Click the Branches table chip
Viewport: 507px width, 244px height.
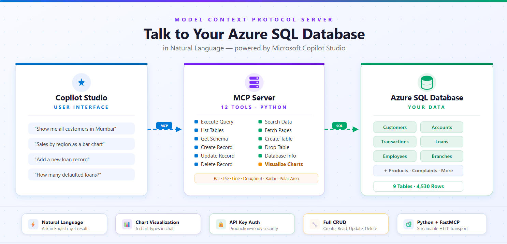(441, 156)
